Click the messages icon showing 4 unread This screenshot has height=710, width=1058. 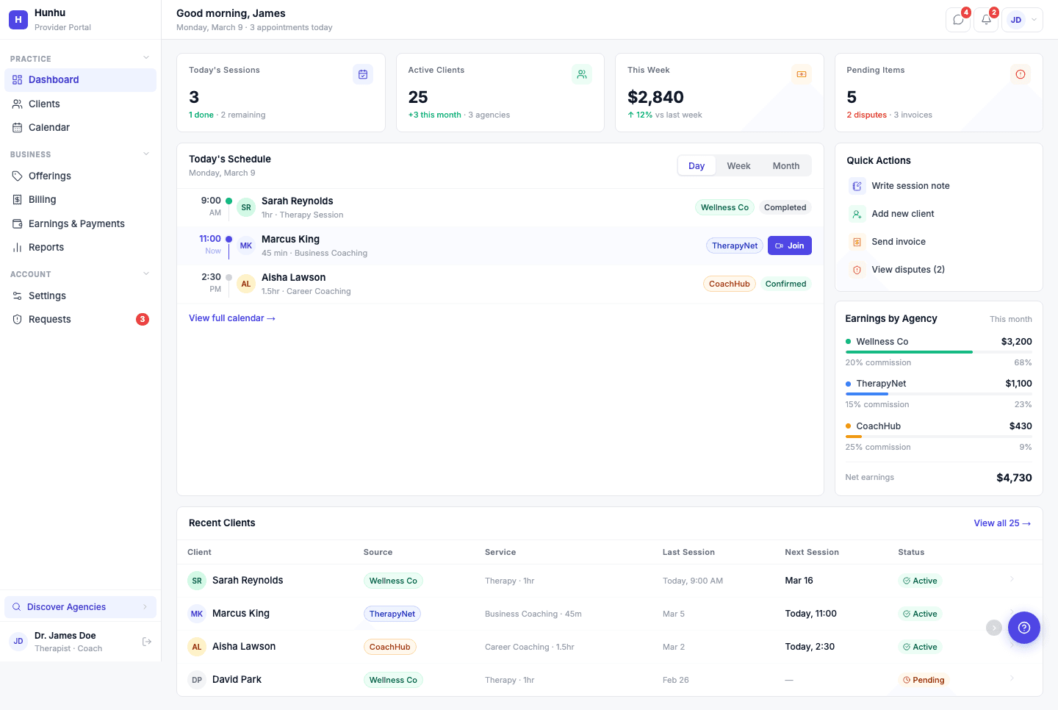pyautogui.click(x=957, y=20)
